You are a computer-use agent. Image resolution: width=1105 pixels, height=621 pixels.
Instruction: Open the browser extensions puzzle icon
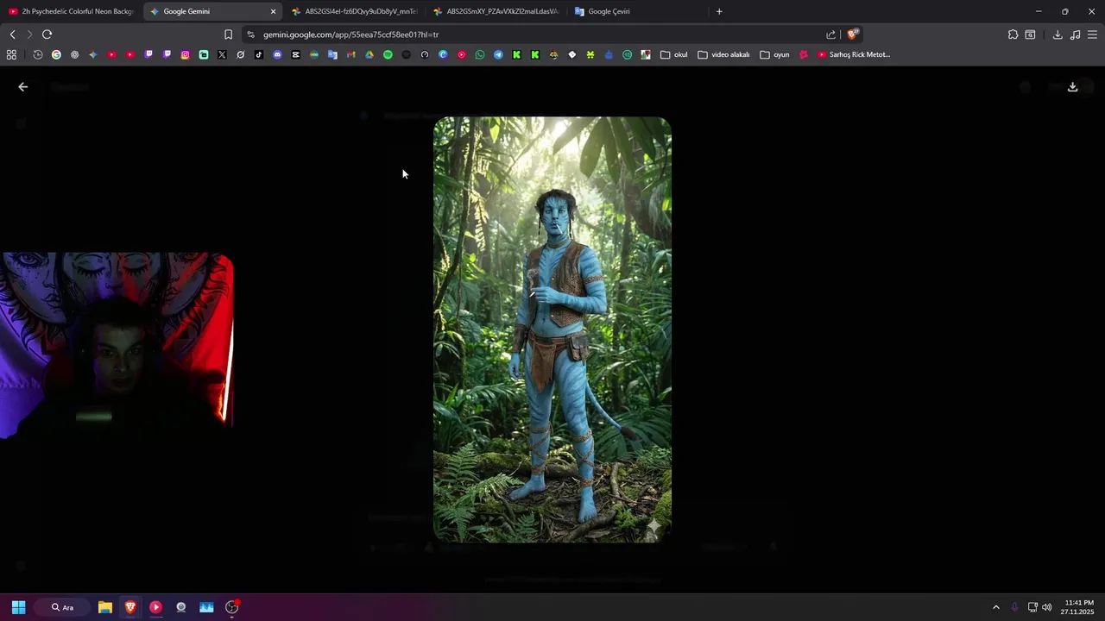[1013, 34]
